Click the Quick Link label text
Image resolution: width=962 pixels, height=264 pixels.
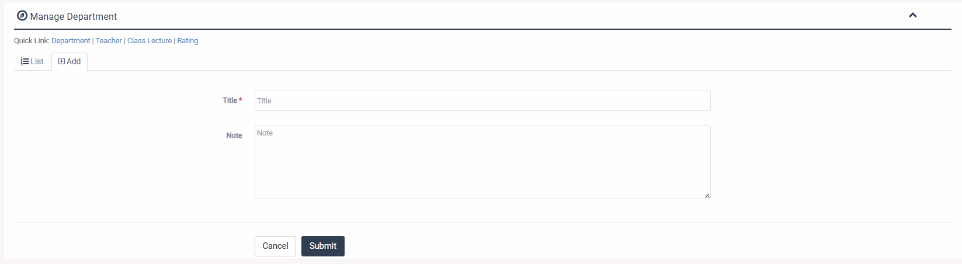(x=32, y=41)
